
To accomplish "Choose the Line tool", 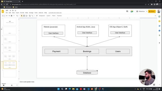I will click(x=32, y=16).
